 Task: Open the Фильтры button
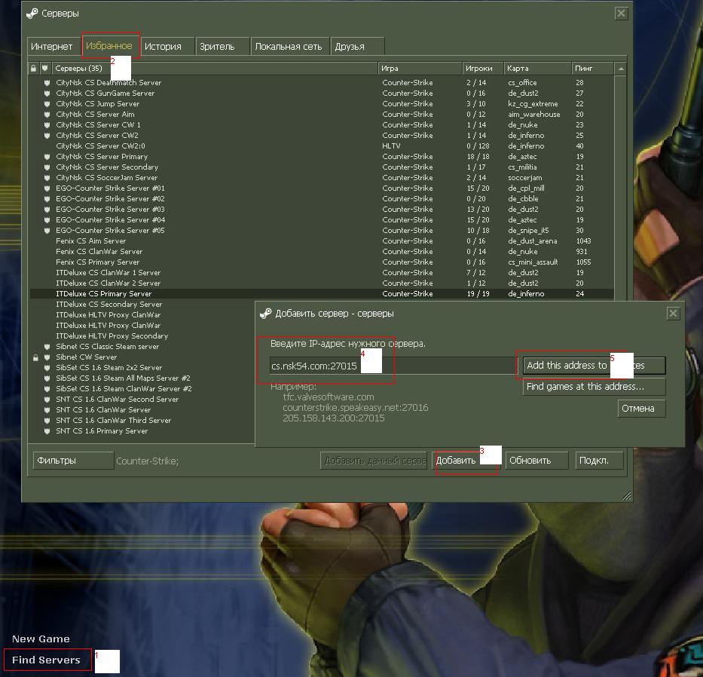click(x=73, y=461)
